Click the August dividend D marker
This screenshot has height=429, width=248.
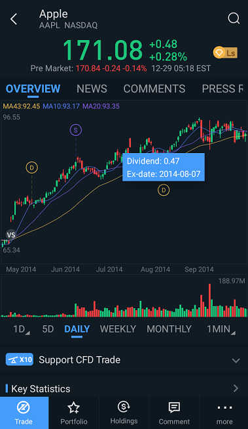click(164, 190)
